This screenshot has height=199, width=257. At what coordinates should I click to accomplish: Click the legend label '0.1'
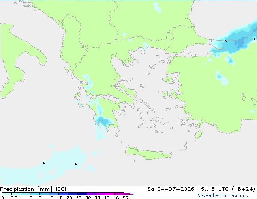(x=4, y=197)
